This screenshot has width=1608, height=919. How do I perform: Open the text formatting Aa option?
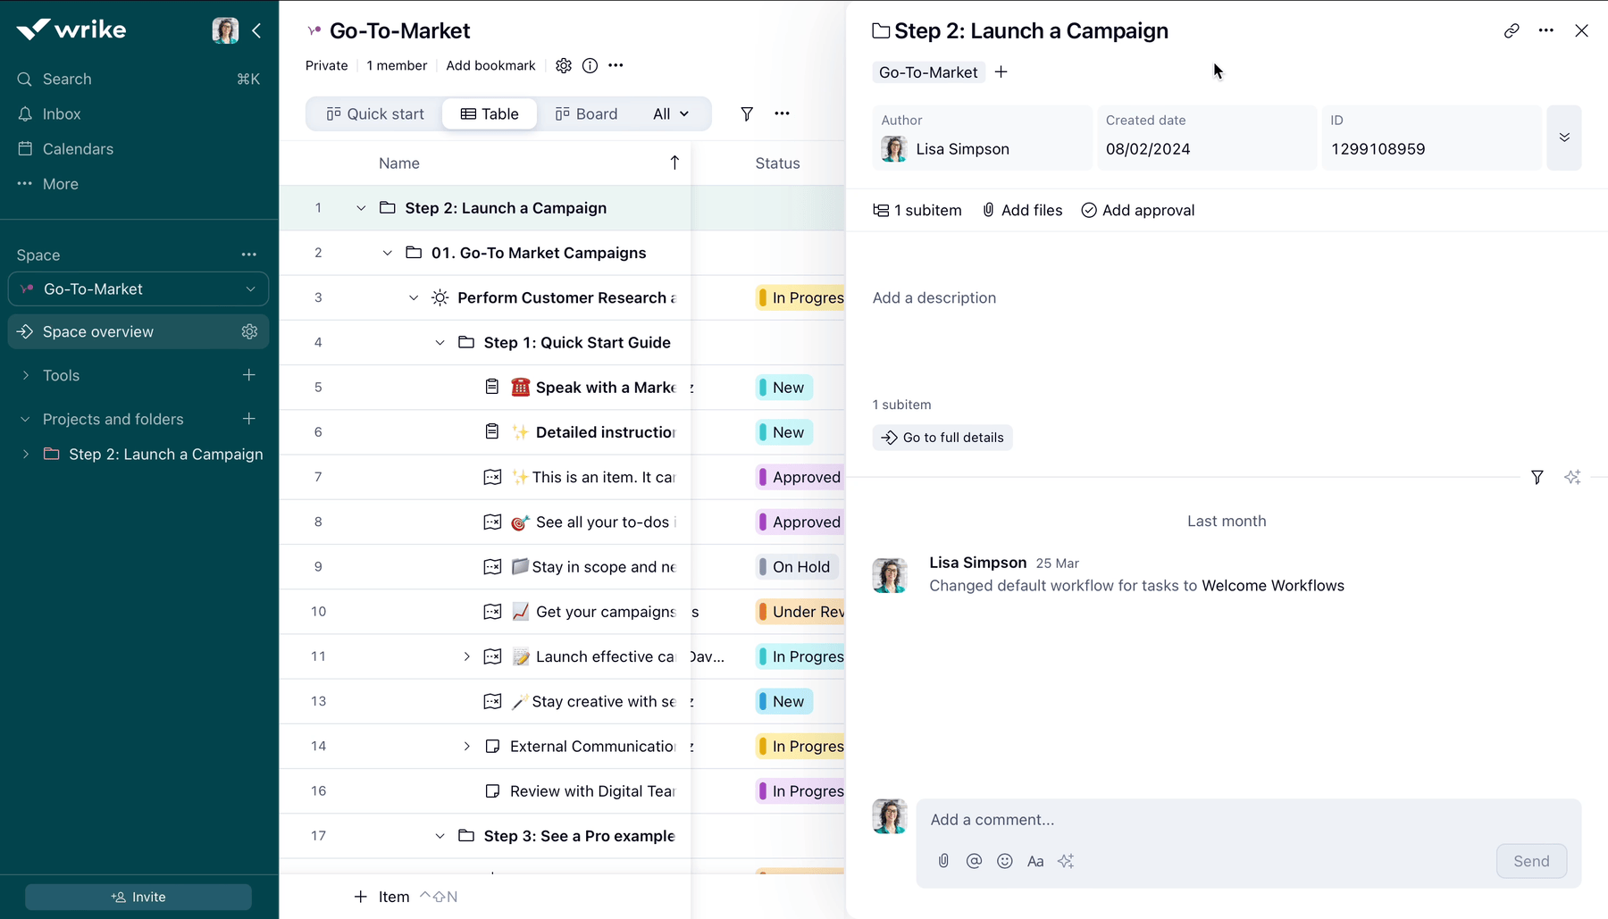click(x=1035, y=861)
